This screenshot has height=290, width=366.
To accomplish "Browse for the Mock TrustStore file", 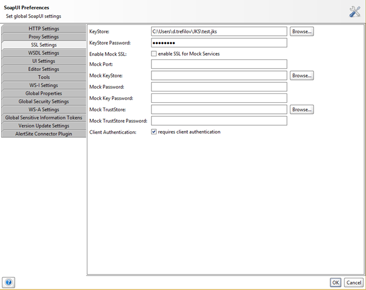I will (x=302, y=109).
